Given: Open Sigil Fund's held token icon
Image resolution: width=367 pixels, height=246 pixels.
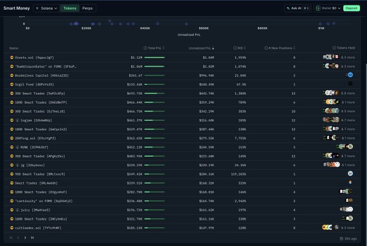Looking at the screenshot, I should click(x=350, y=83).
